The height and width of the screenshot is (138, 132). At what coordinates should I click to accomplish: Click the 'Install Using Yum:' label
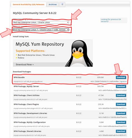pos(21,36)
